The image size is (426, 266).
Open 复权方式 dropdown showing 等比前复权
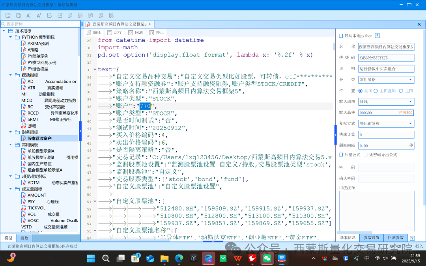[386, 123]
